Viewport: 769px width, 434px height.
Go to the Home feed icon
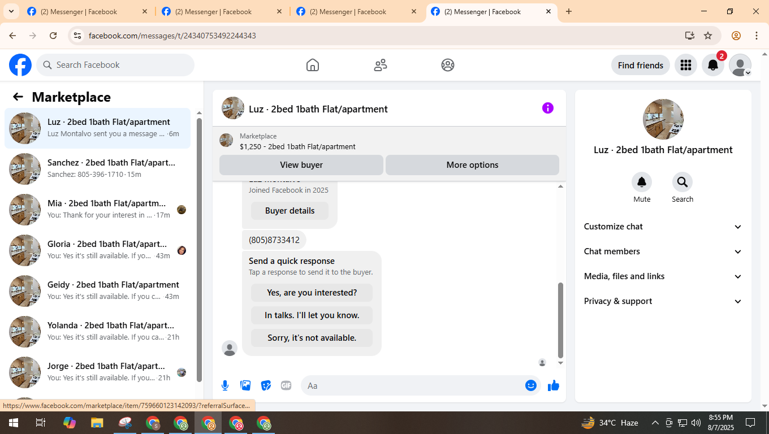coord(313,65)
